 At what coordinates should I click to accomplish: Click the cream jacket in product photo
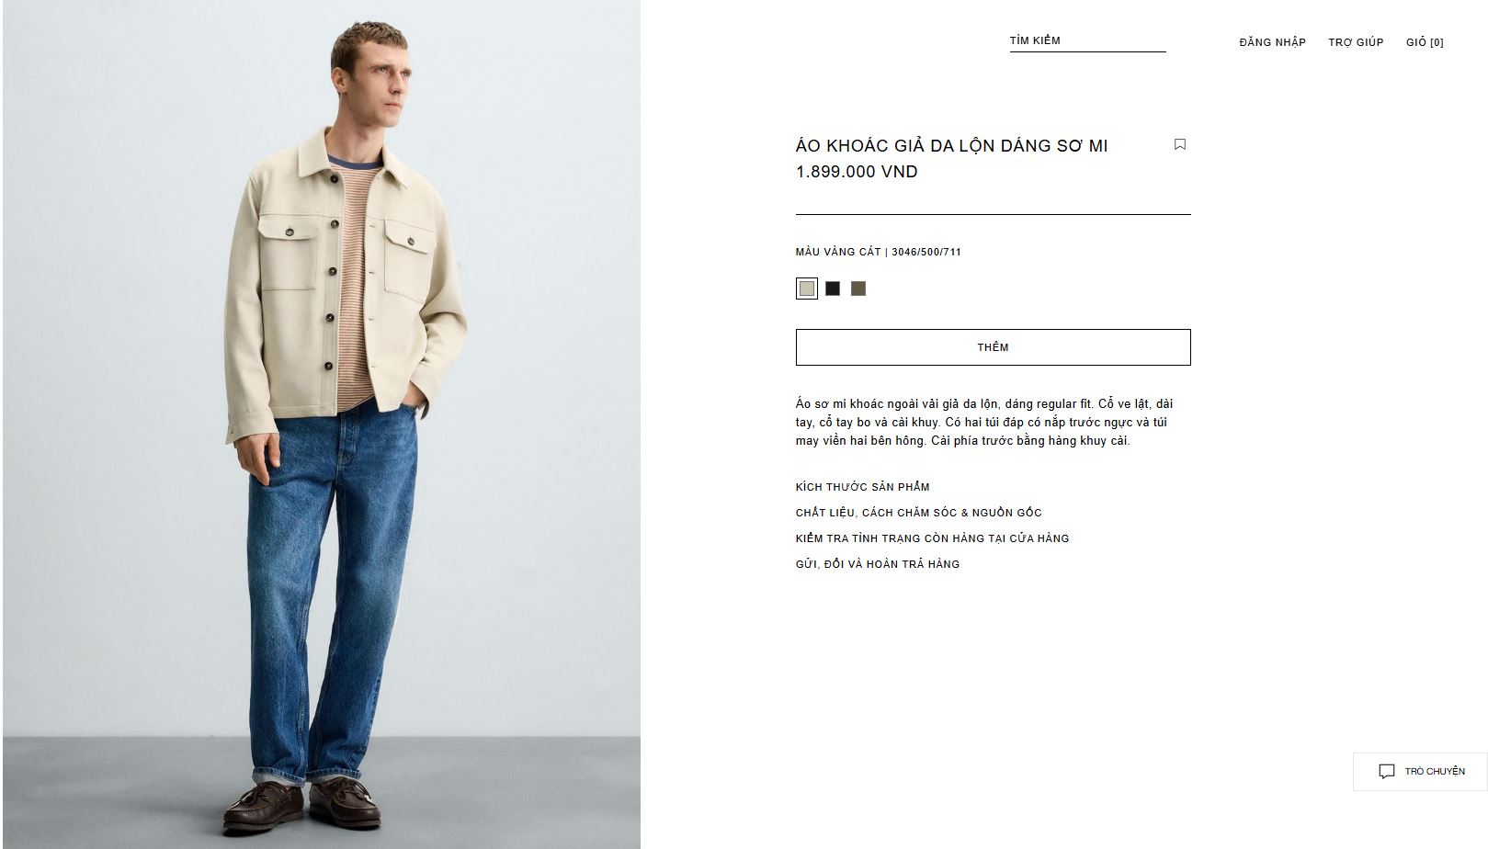point(345,285)
